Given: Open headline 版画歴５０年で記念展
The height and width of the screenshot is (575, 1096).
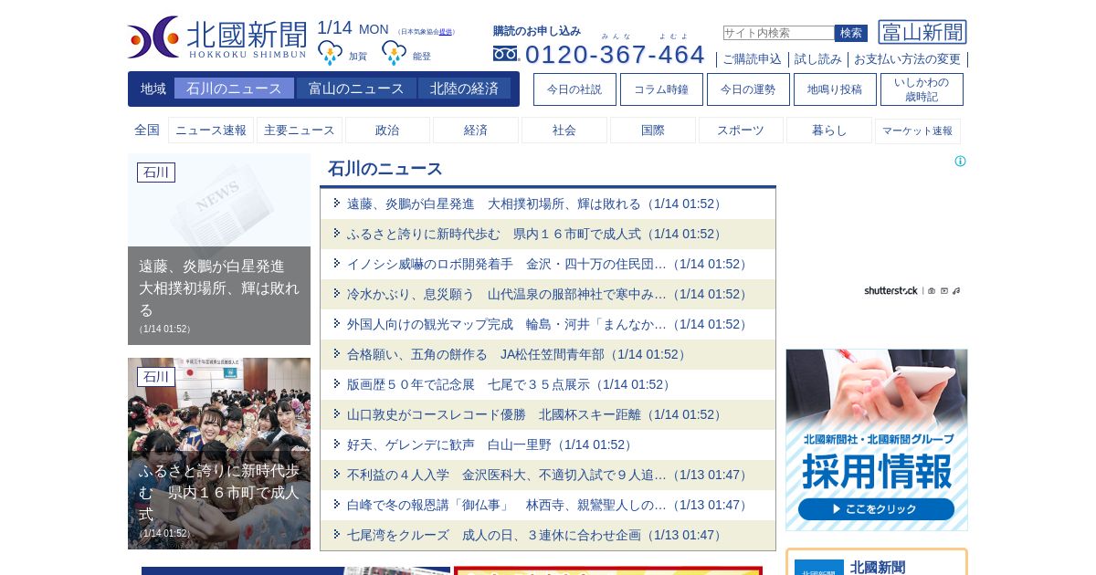Looking at the screenshot, I should pos(511,384).
